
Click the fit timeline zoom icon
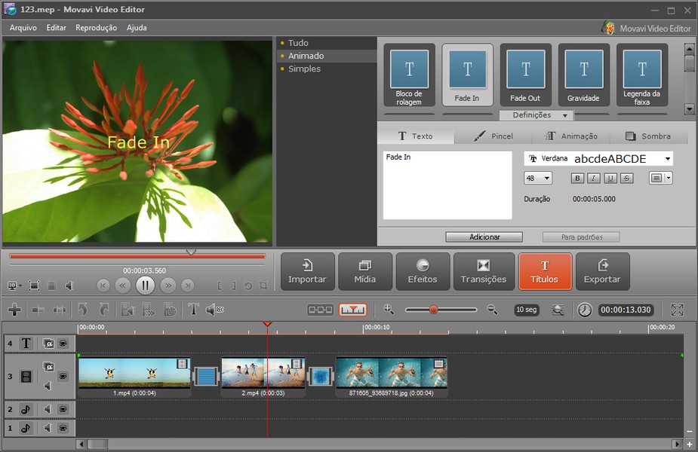click(x=558, y=310)
